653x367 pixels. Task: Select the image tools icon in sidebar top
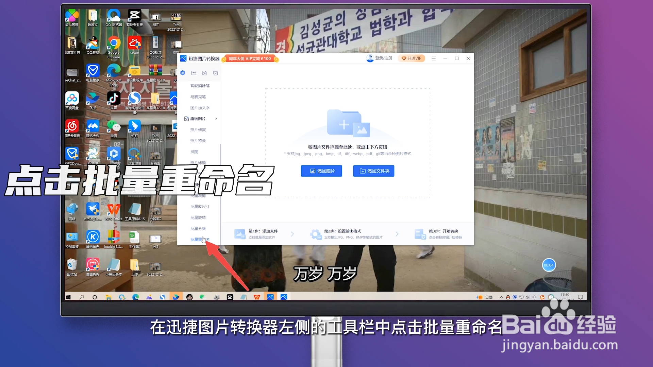[x=204, y=73]
